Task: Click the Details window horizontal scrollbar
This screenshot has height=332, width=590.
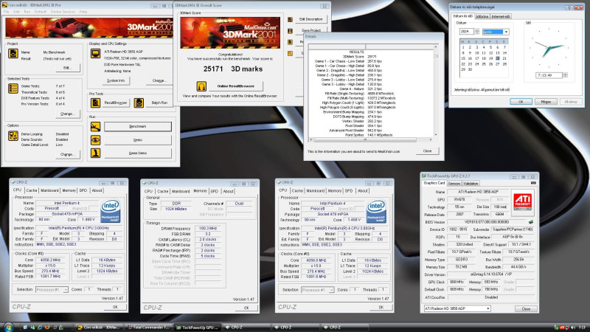Action: point(372,139)
